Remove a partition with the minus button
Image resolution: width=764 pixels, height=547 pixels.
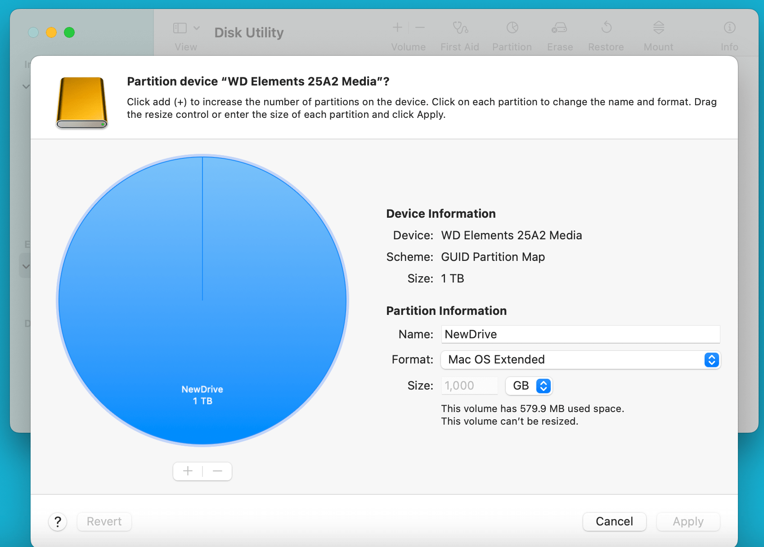pos(217,471)
